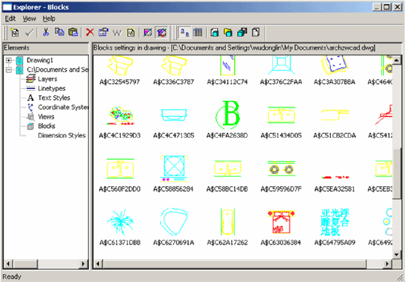Open the Help menu
This screenshot has height=282, width=405.
click(x=49, y=19)
